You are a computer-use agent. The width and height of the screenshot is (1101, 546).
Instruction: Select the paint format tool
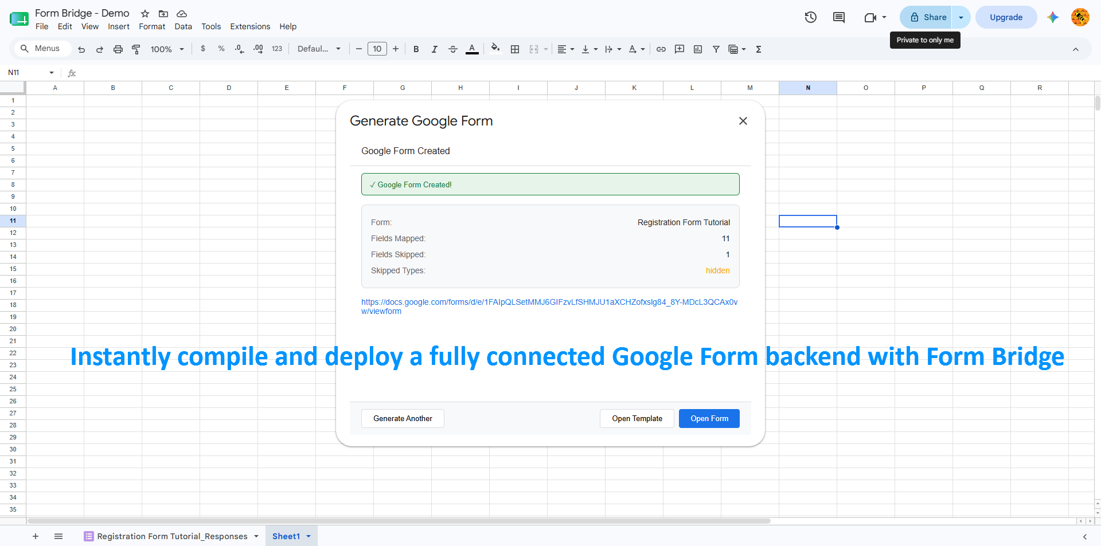136,49
